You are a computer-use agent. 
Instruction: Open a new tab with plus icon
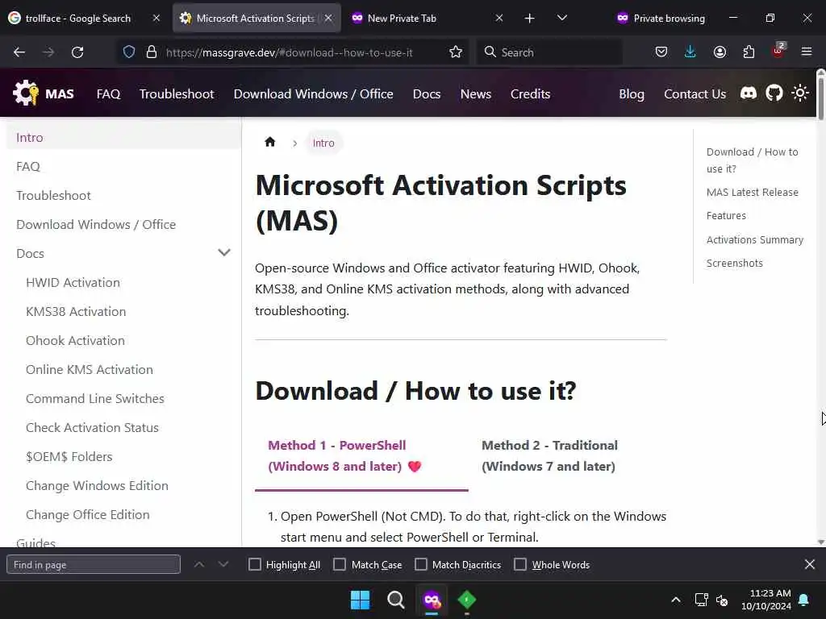coord(529,19)
